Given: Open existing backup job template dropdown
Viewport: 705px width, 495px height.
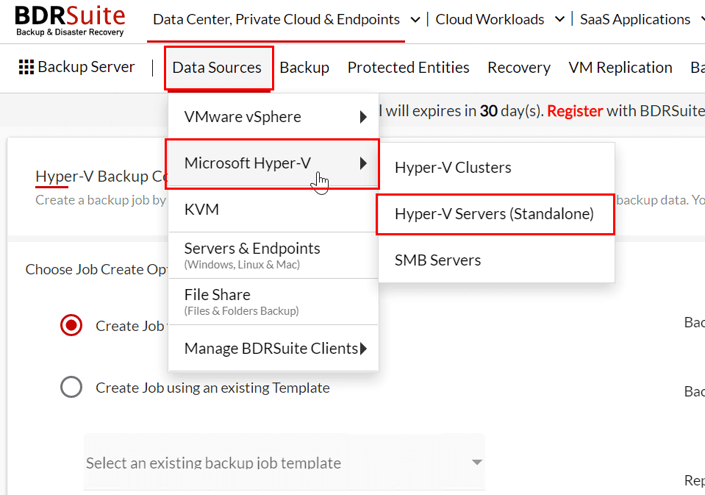Looking at the screenshot, I should (x=284, y=462).
